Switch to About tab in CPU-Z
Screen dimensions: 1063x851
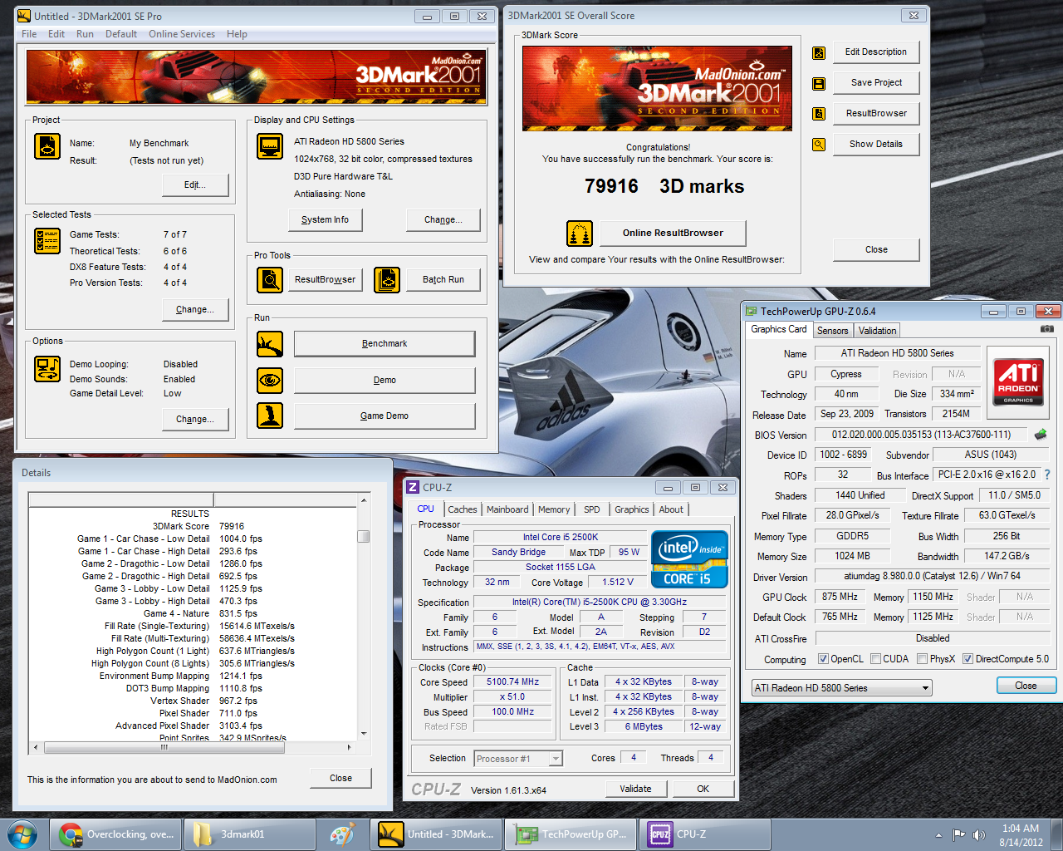point(671,510)
